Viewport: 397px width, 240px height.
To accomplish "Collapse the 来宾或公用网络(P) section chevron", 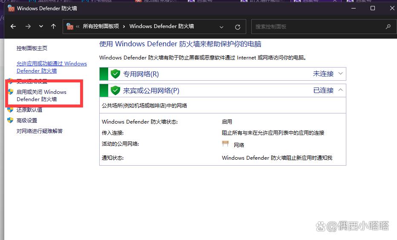I will [340, 90].
